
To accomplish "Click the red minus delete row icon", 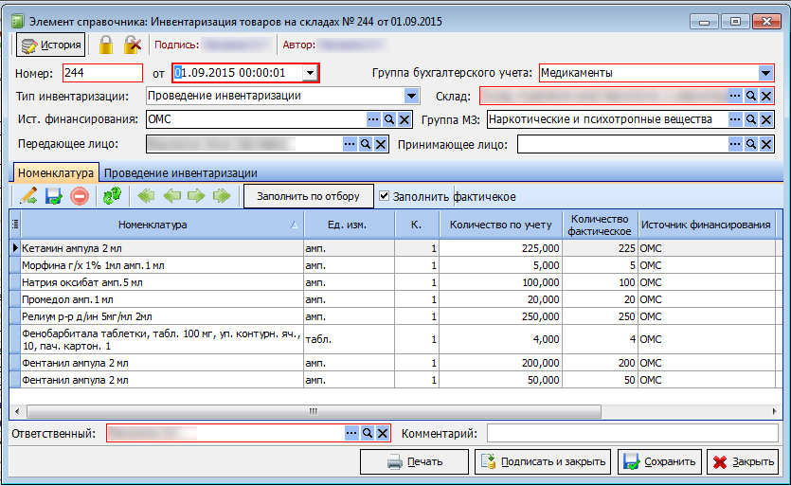I will coord(80,196).
